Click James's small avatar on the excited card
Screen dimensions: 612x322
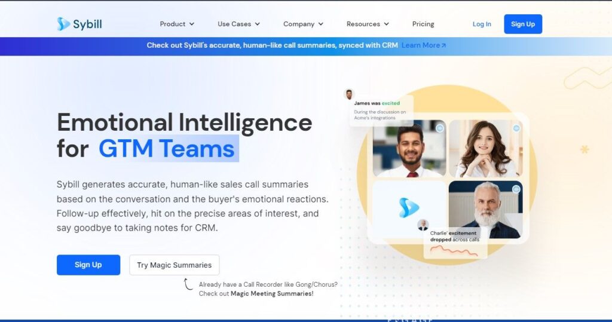349,94
